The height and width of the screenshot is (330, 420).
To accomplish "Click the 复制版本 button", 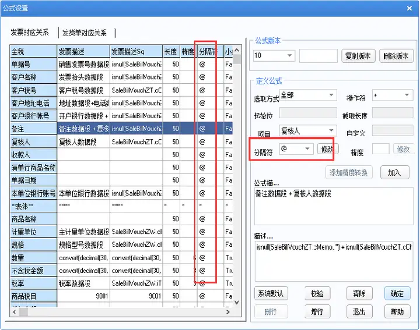I will [358, 56].
